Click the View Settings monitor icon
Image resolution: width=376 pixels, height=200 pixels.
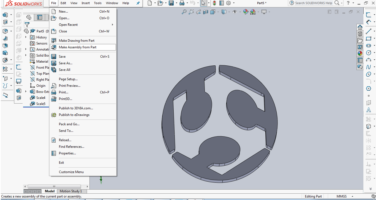click(x=264, y=12)
